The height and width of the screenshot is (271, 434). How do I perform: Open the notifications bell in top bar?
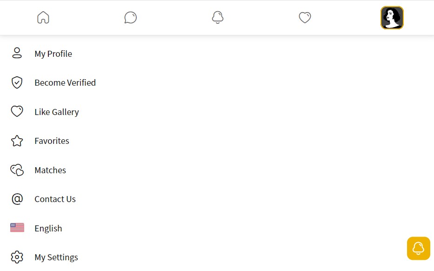coord(217,18)
